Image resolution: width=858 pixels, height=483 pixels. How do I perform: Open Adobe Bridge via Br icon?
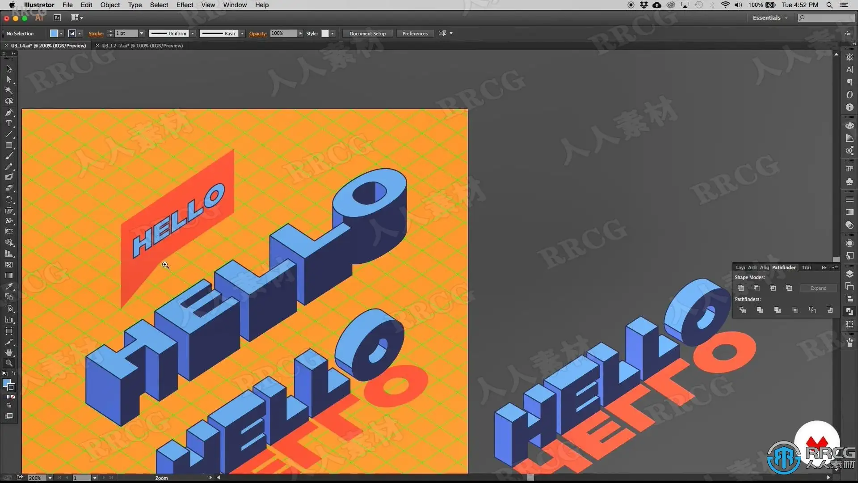pos(57,18)
